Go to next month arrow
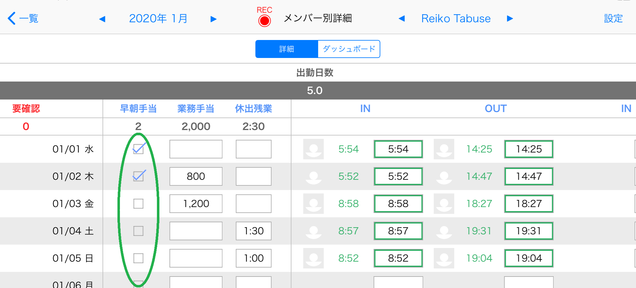Image resolution: width=636 pixels, height=288 pixels. tap(213, 19)
